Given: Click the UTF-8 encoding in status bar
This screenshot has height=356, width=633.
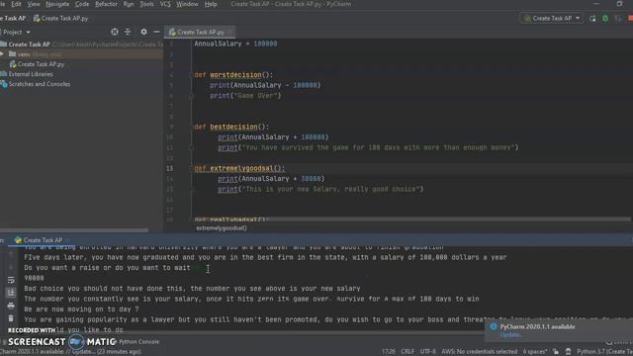Looking at the screenshot, I should coord(428,352).
